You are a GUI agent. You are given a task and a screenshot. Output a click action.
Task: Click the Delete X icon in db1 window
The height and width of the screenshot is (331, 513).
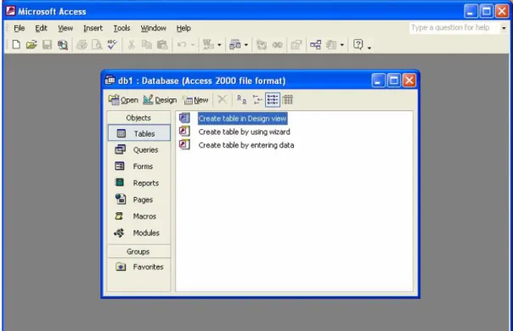(223, 99)
